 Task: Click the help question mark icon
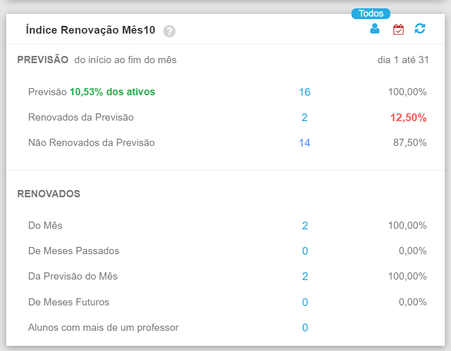(170, 31)
